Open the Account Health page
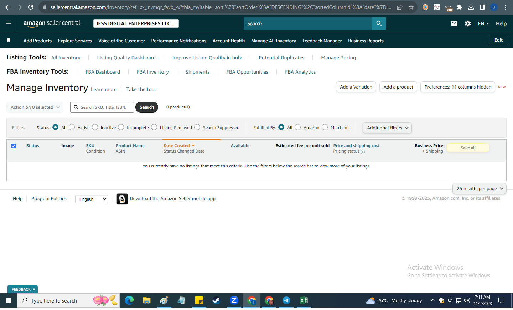513x310 pixels. pos(229,41)
